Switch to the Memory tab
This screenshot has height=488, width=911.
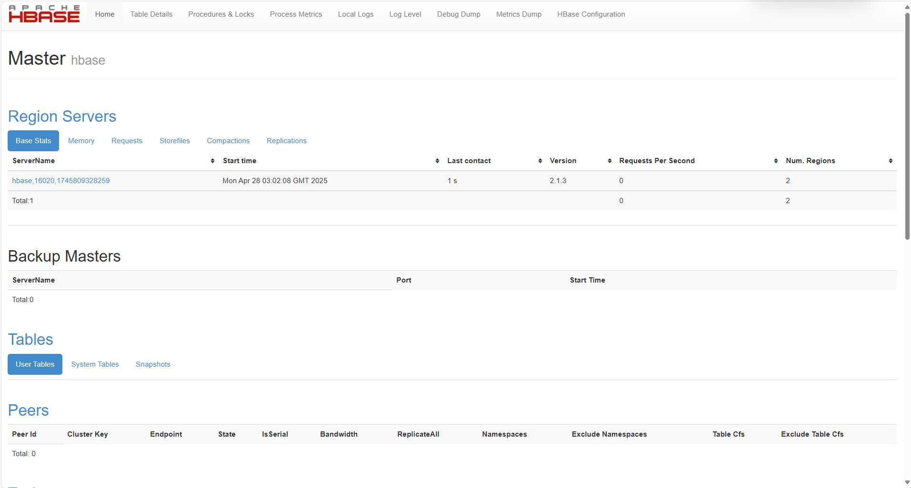(x=81, y=141)
